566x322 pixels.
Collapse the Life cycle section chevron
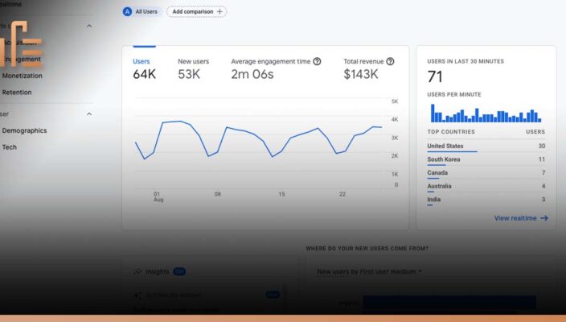[88, 26]
